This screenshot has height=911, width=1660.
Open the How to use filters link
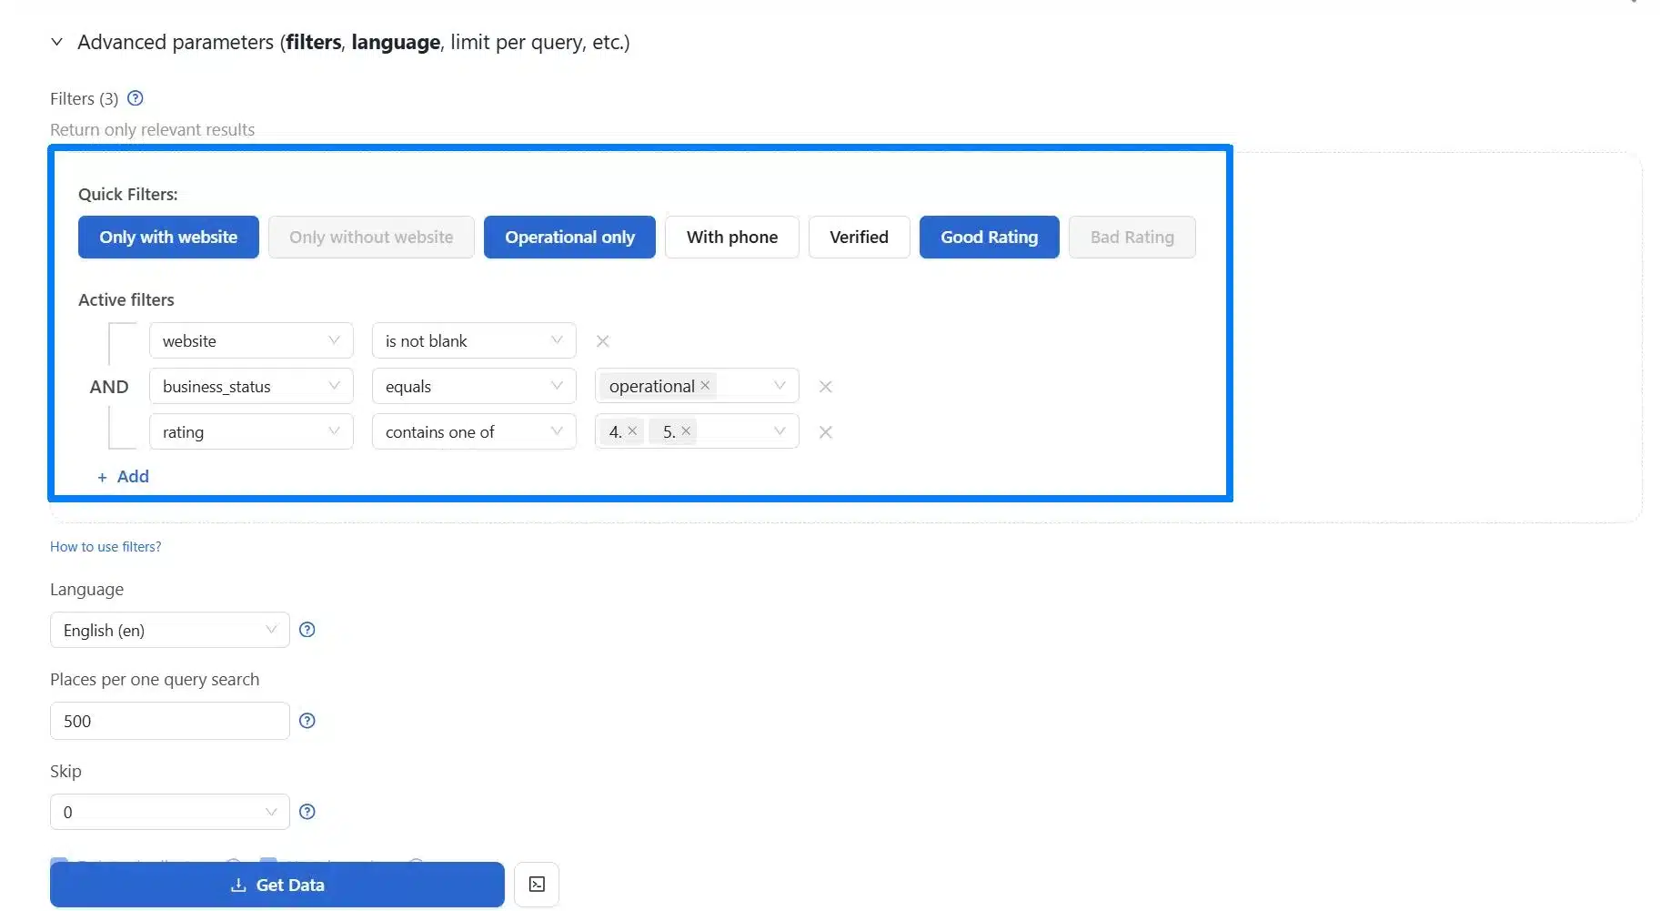106,547
